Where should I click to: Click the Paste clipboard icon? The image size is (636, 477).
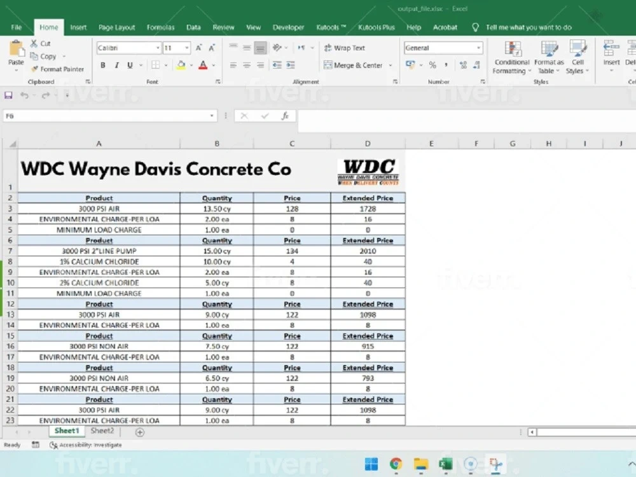tap(17, 49)
